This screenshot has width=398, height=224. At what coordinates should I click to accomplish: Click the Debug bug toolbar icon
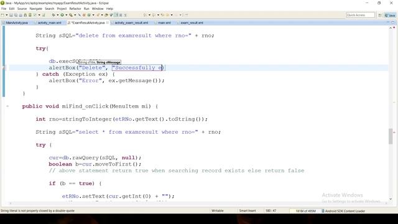click(x=53, y=15)
